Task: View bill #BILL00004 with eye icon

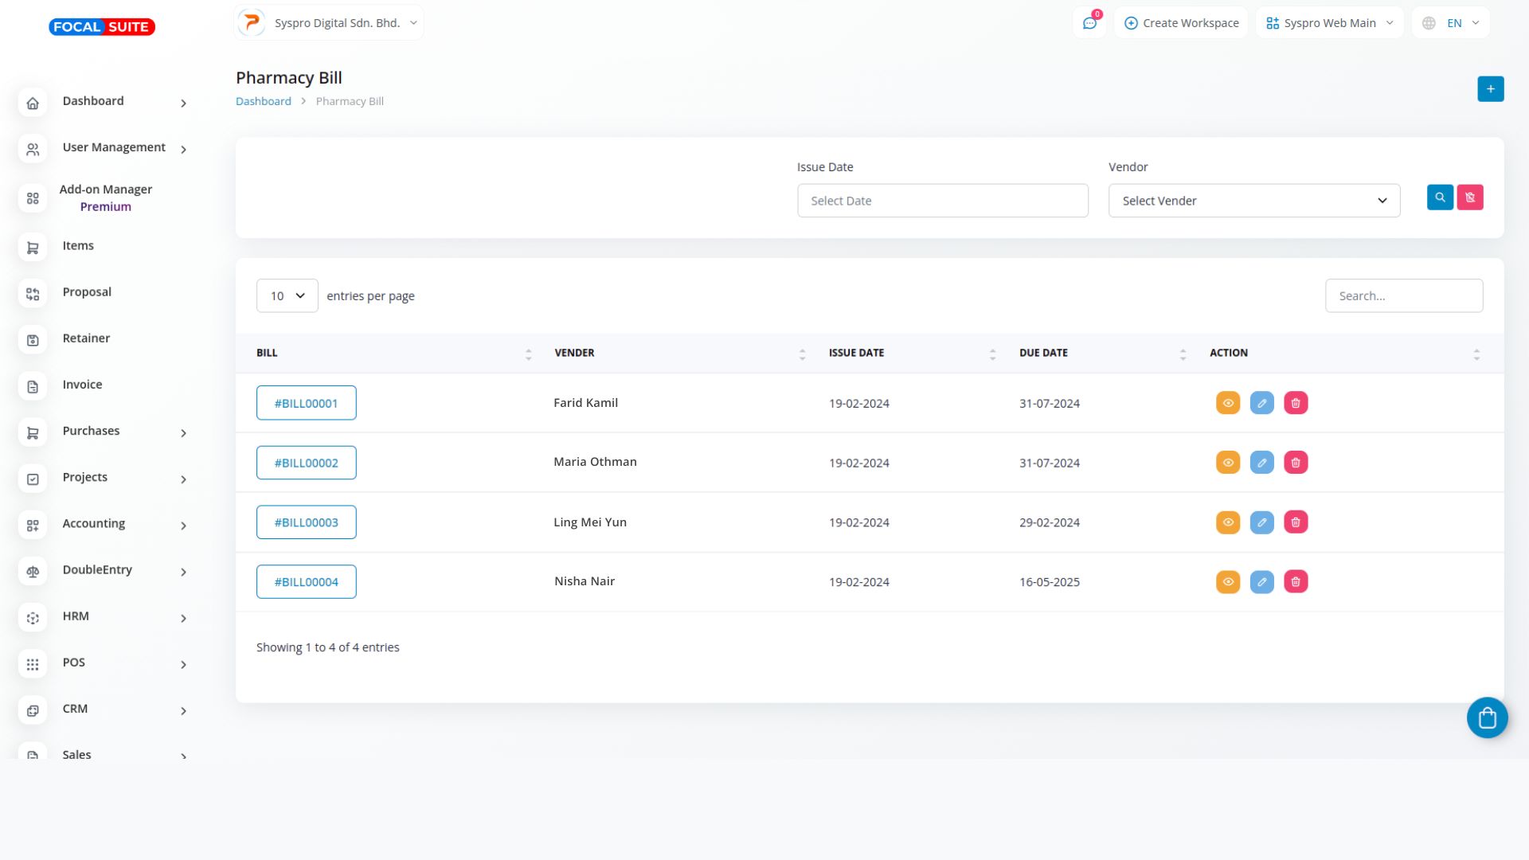Action: coord(1228,582)
